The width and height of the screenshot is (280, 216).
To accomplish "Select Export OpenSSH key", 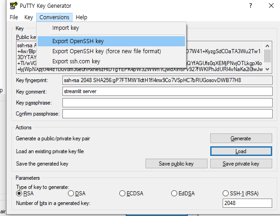I will (x=111, y=41).
